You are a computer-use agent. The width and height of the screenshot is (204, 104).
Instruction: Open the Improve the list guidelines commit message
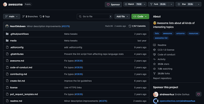point(78,81)
